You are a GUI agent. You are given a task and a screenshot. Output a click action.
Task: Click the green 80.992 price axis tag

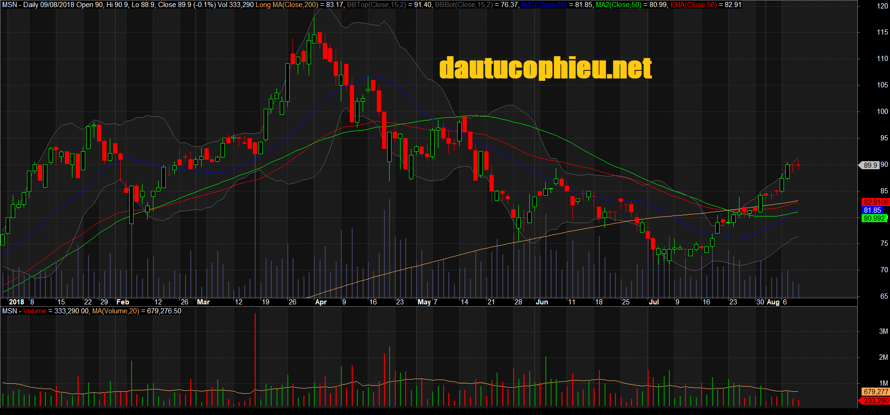point(874,218)
